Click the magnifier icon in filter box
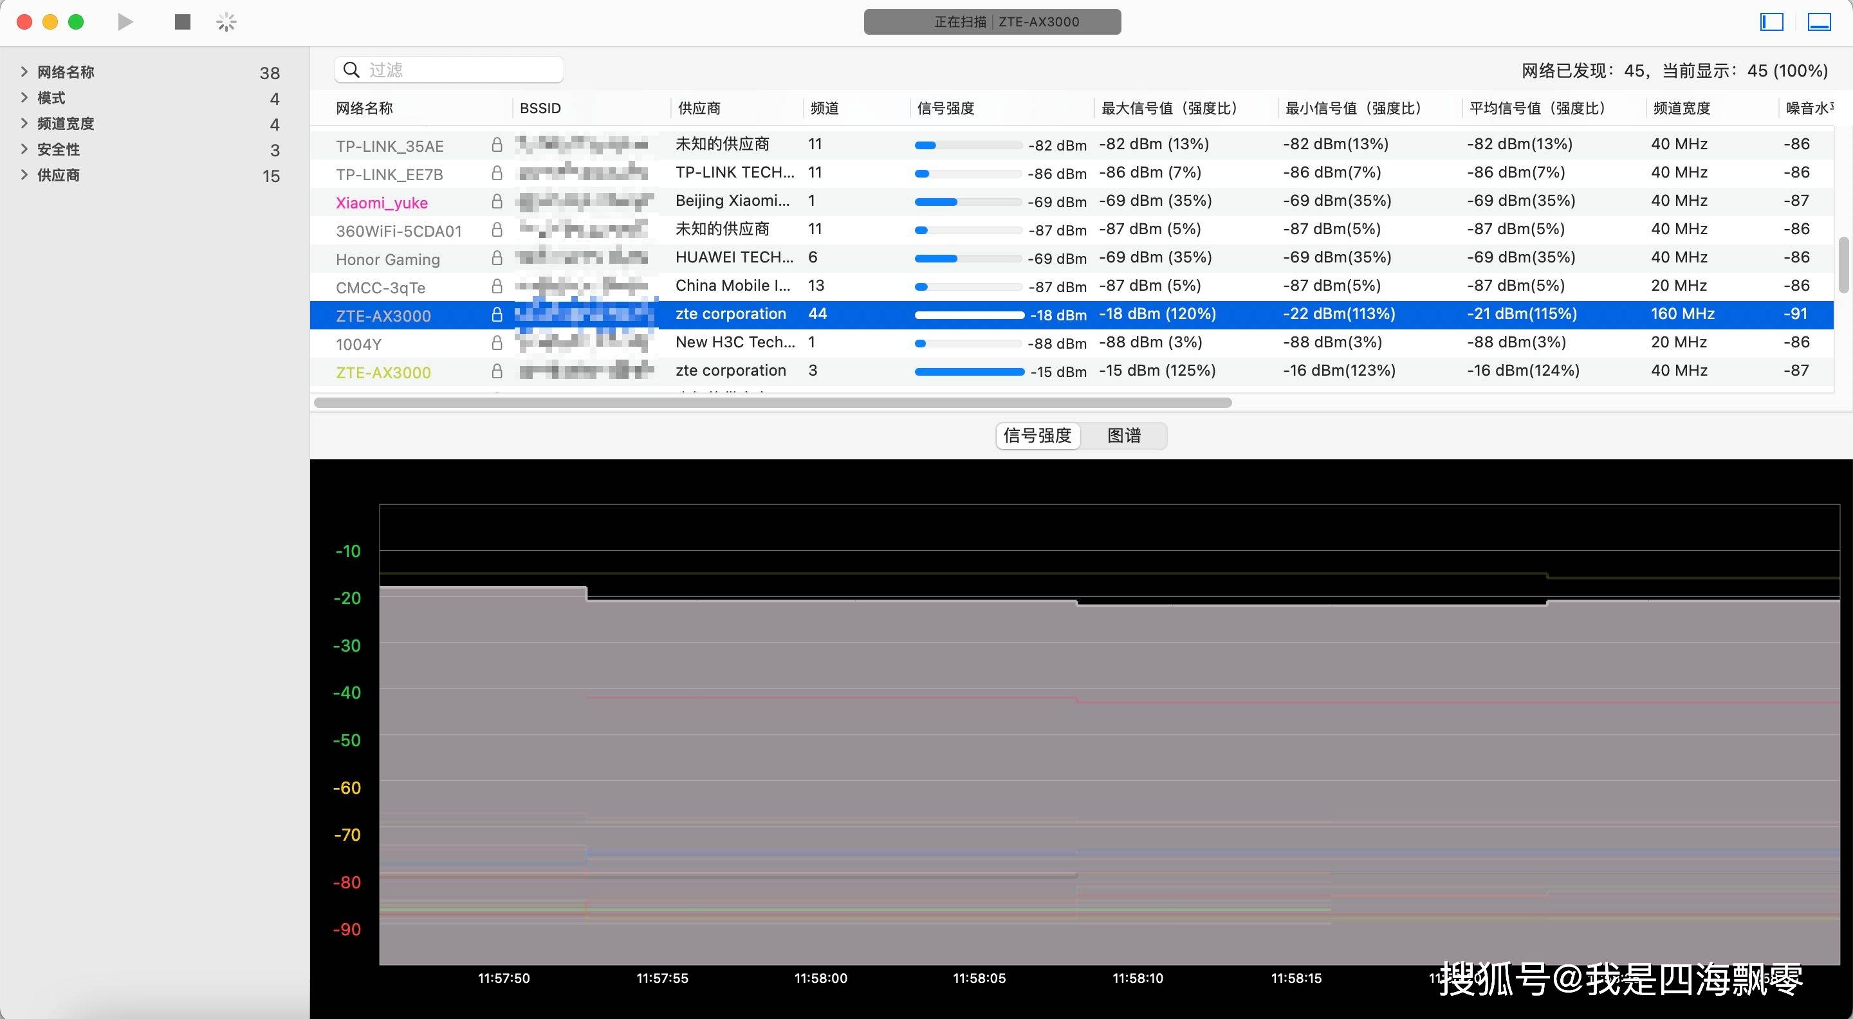The width and height of the screenshot is (1853, 1019). [x=352, y=69]
